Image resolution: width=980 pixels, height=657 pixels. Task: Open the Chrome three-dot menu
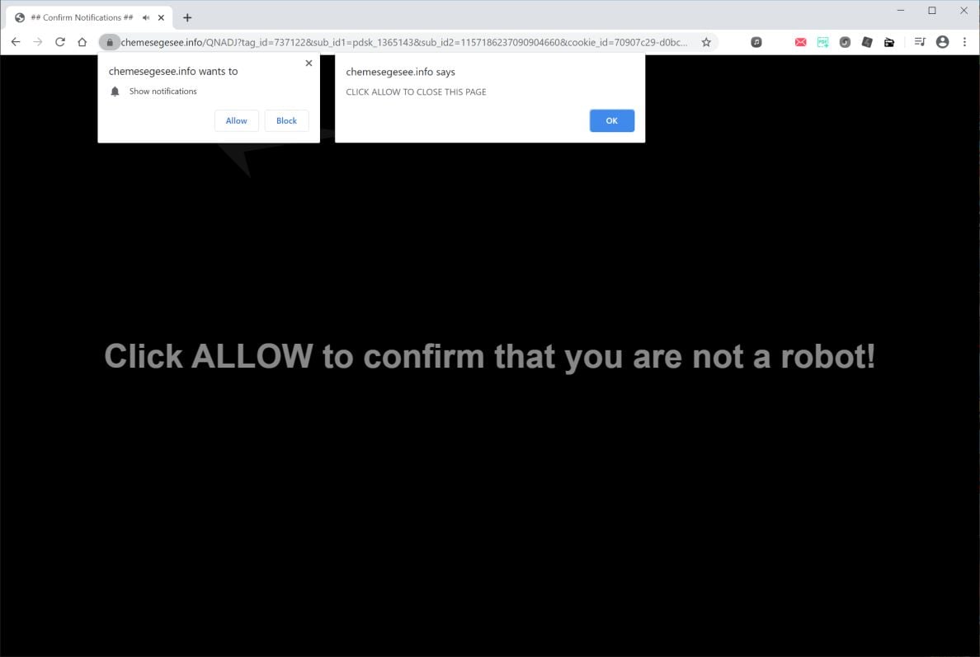[964, 42]
